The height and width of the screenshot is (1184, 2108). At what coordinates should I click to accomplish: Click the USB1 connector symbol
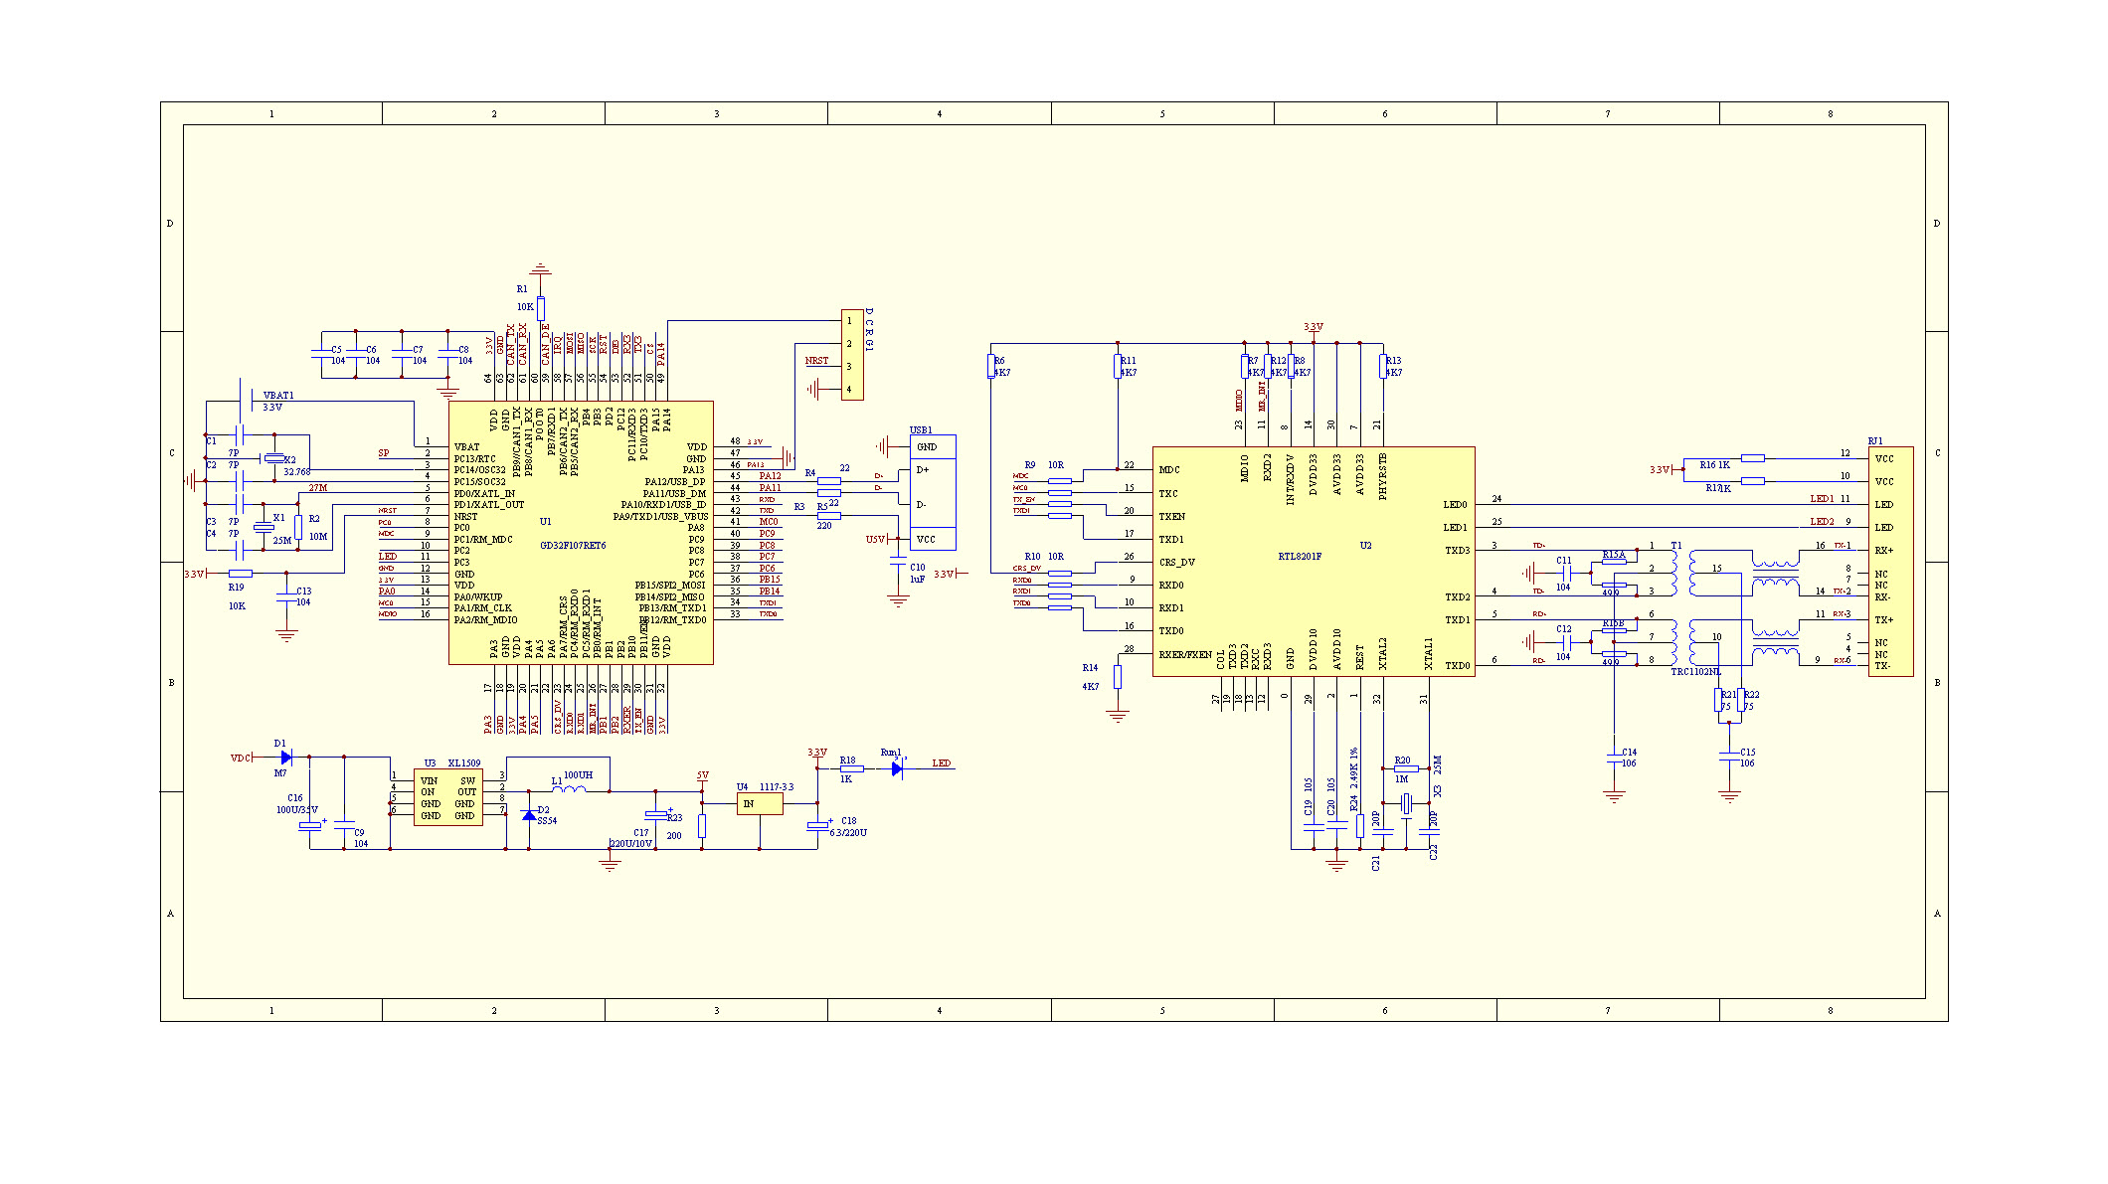(933, 492)
